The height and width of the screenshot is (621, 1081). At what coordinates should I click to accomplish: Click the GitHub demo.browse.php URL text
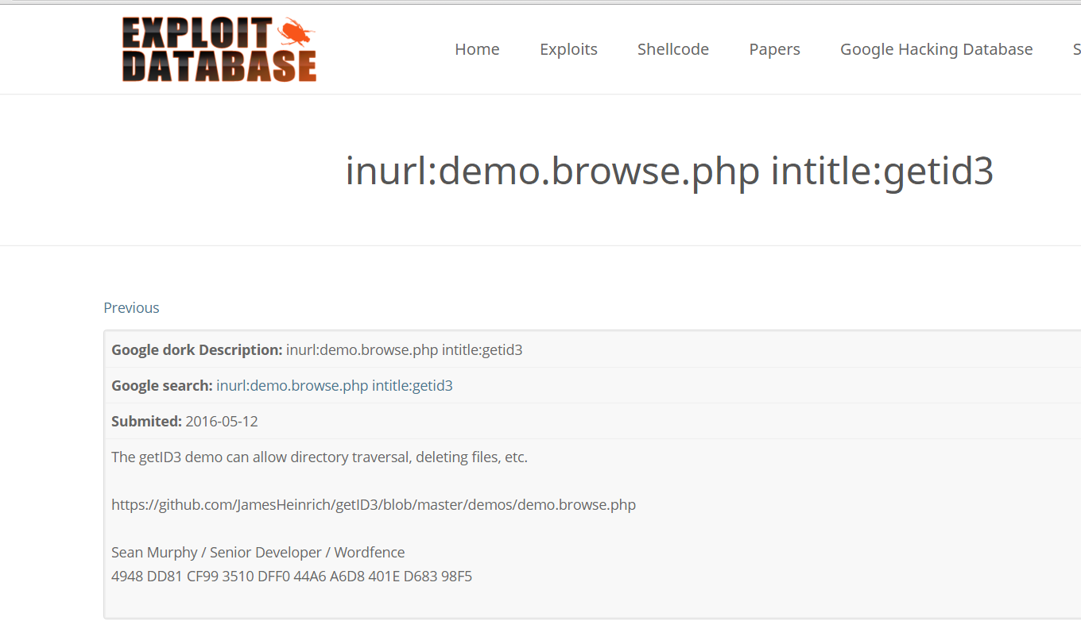(373, 505)
